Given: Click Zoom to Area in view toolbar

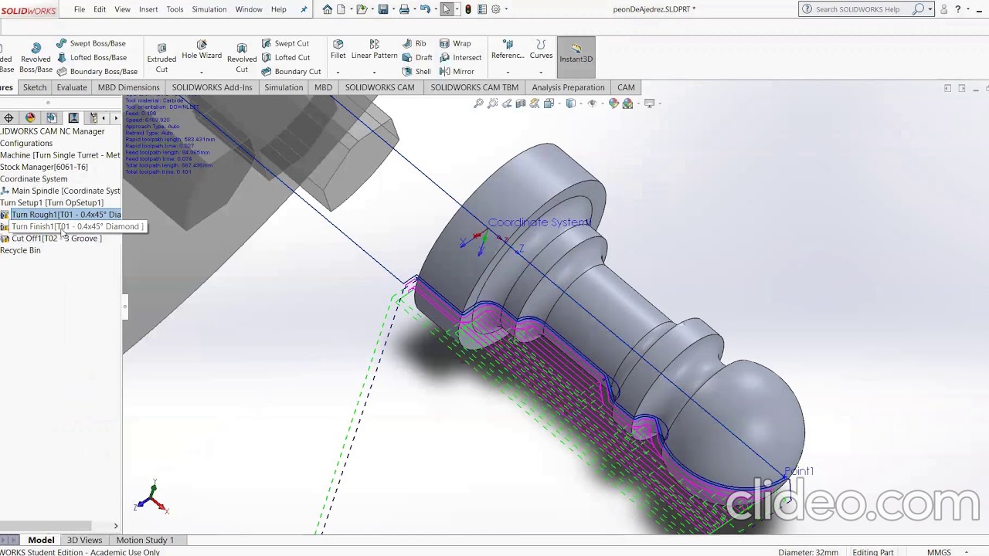Looking at the screenshot, I should click(x=493, y=103).
